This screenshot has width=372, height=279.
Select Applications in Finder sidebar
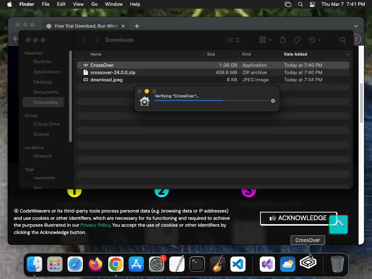(47, 72)
